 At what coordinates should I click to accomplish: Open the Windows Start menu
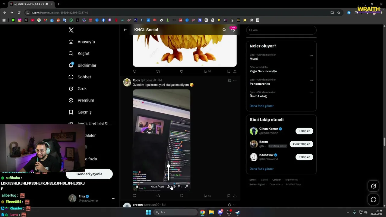point(148,212)
